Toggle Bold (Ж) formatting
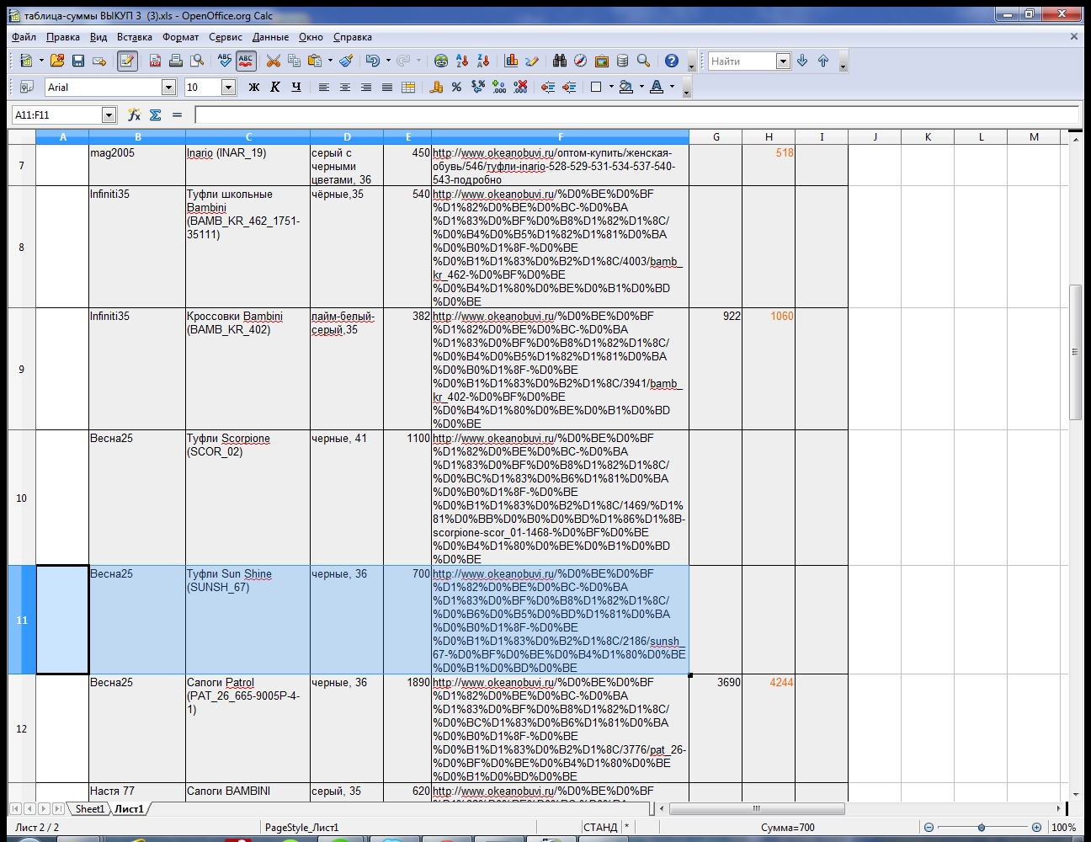 pyautogui.click(x=254, y=87)
